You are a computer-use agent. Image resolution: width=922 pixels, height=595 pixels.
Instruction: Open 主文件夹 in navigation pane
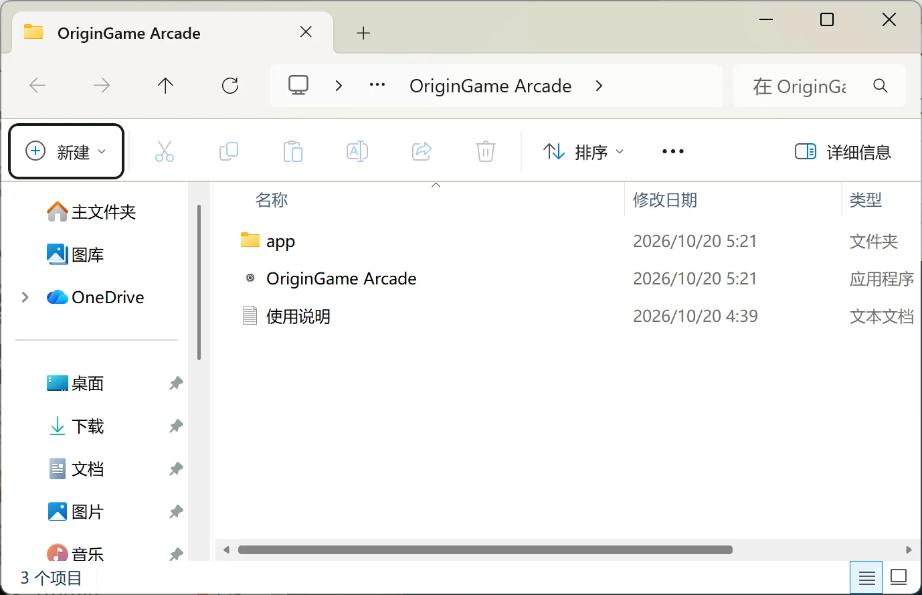(92, 212)
